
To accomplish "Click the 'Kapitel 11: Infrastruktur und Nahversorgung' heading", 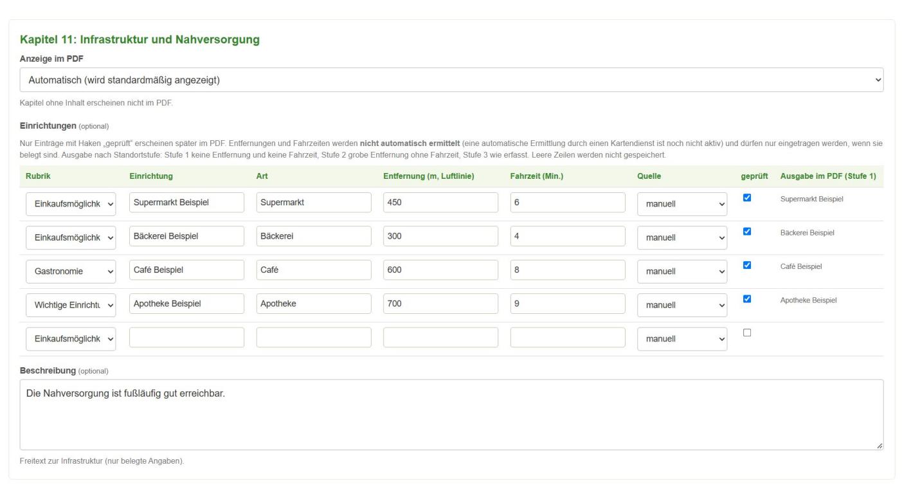I will click(140, 40).
